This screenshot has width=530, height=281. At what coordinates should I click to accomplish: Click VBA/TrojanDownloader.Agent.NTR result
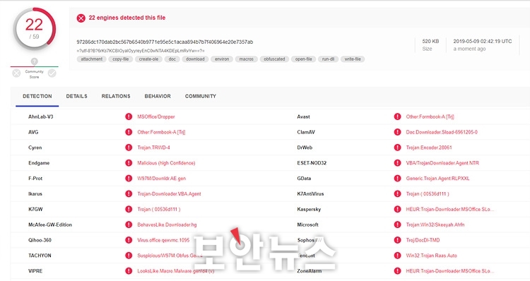442,163
